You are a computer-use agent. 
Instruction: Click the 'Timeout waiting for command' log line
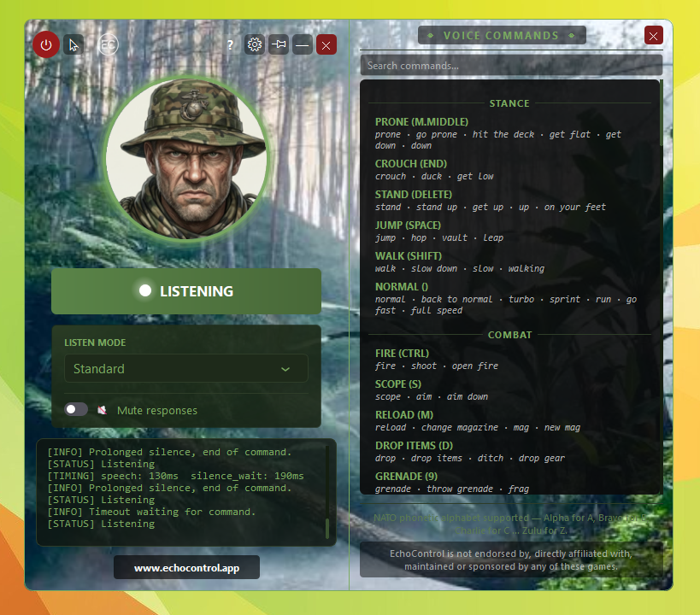point(152,512)
